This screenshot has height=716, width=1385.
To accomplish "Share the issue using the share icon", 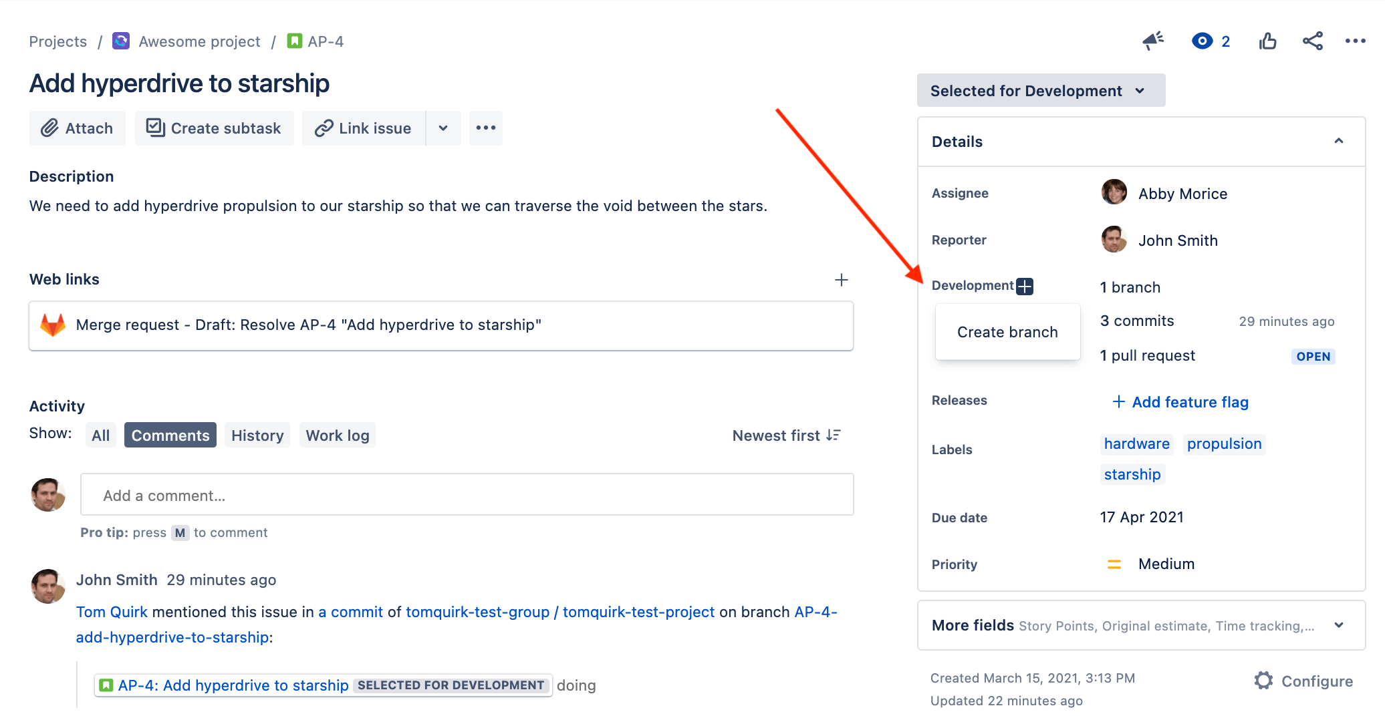I will coord(1312,41).
